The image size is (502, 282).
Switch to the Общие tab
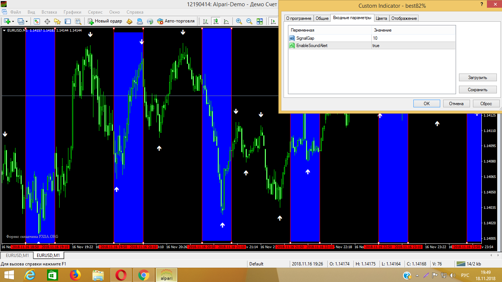point(322,18)
